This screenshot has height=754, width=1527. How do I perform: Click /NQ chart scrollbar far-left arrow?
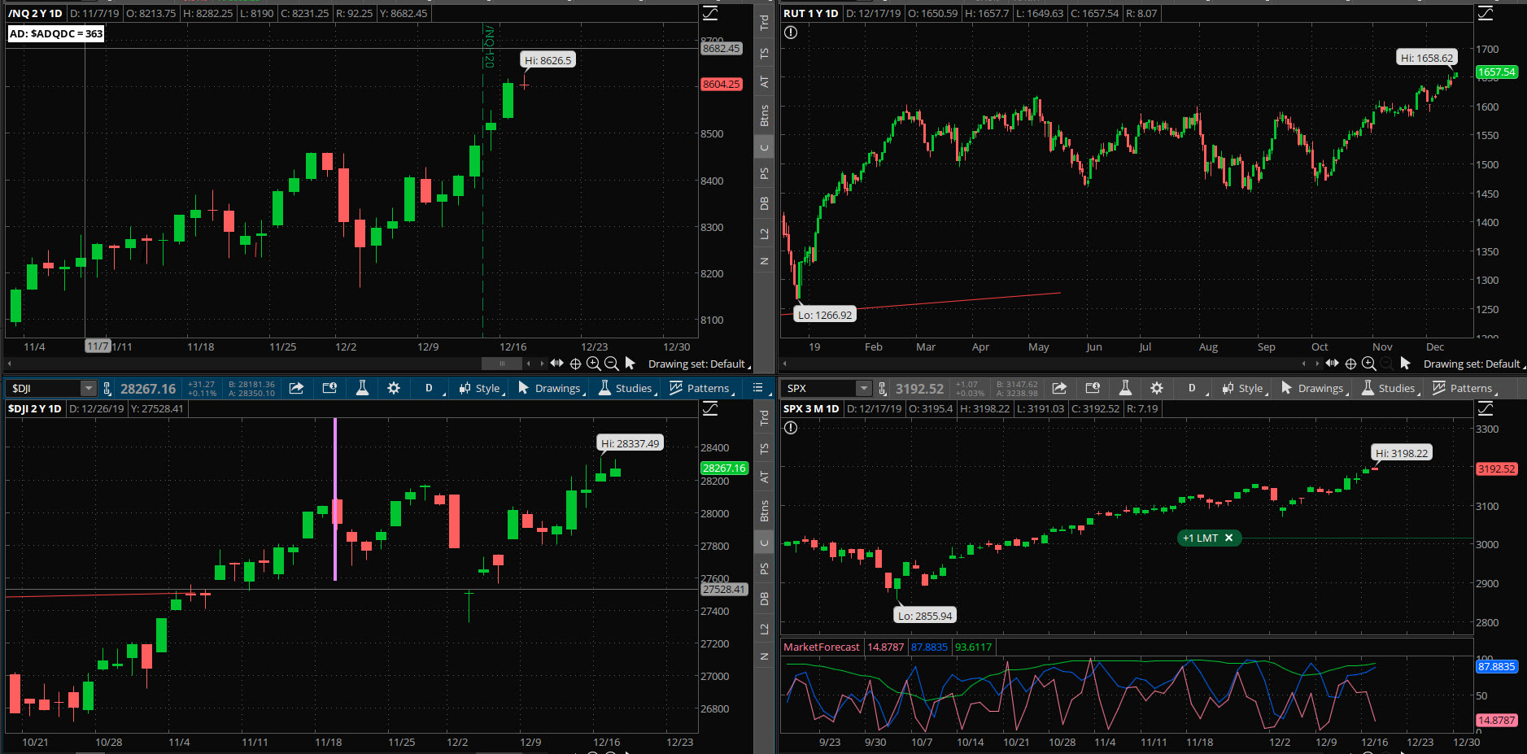pos(9,363)
